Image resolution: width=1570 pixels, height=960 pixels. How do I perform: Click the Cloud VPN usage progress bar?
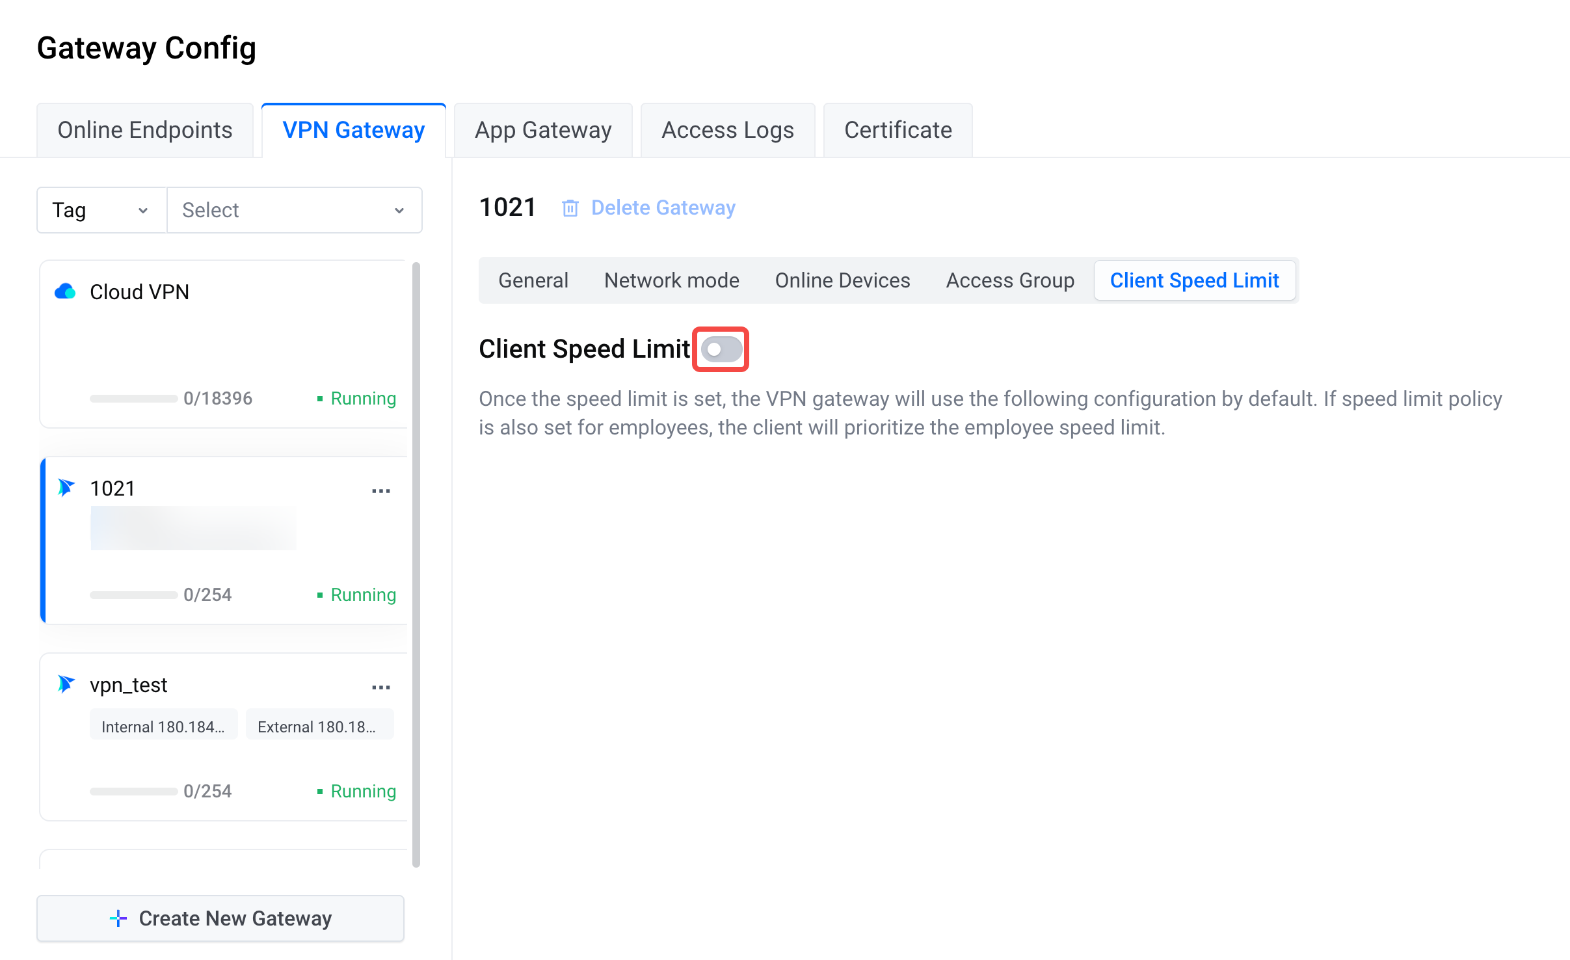(x=134, y=399)
